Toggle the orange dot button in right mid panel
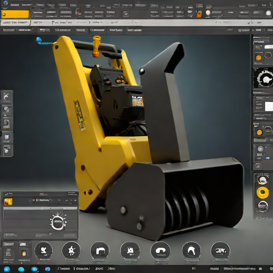Screen dimensions: 273x273 (x=259, y=132)
